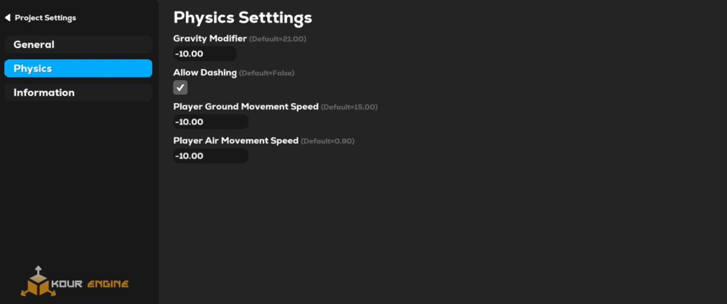Click the Gravity Modifier label
Viewport: 727px width, 304px height.
click(210, 39)
